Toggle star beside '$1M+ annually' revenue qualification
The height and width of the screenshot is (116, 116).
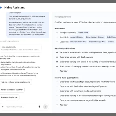[57, 100]
